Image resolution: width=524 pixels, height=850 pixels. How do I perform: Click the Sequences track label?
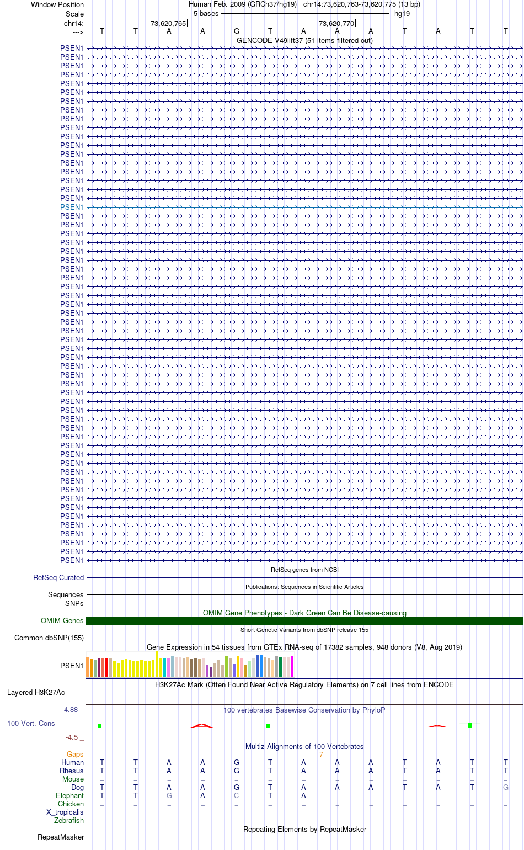coord(66,595)
